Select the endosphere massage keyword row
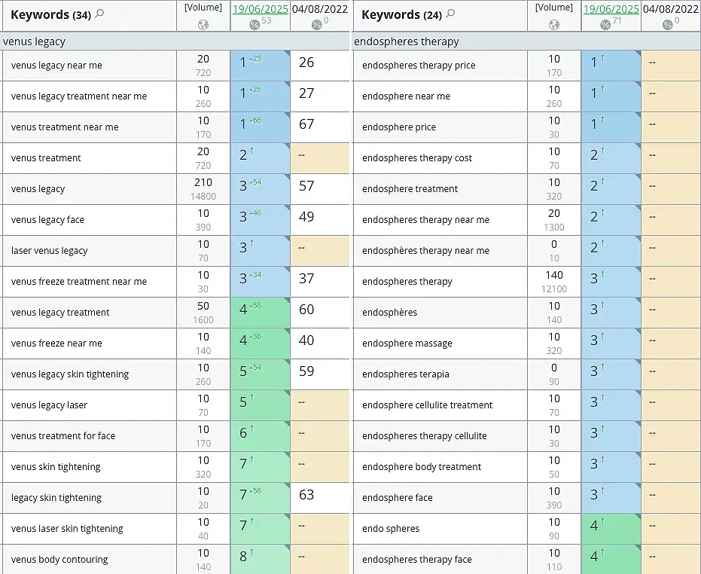Viewport: 701px width, 574px height. click(407, 343)
